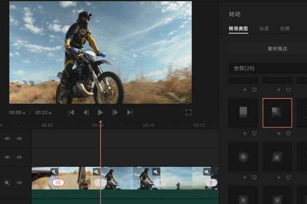Hide the top track with eye icon
Screen dimensions: 307x204
coord(19,139)
